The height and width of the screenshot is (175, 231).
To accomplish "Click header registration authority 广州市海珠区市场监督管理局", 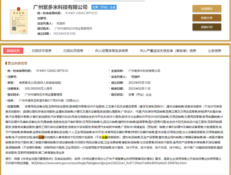I will pos(73,28).
